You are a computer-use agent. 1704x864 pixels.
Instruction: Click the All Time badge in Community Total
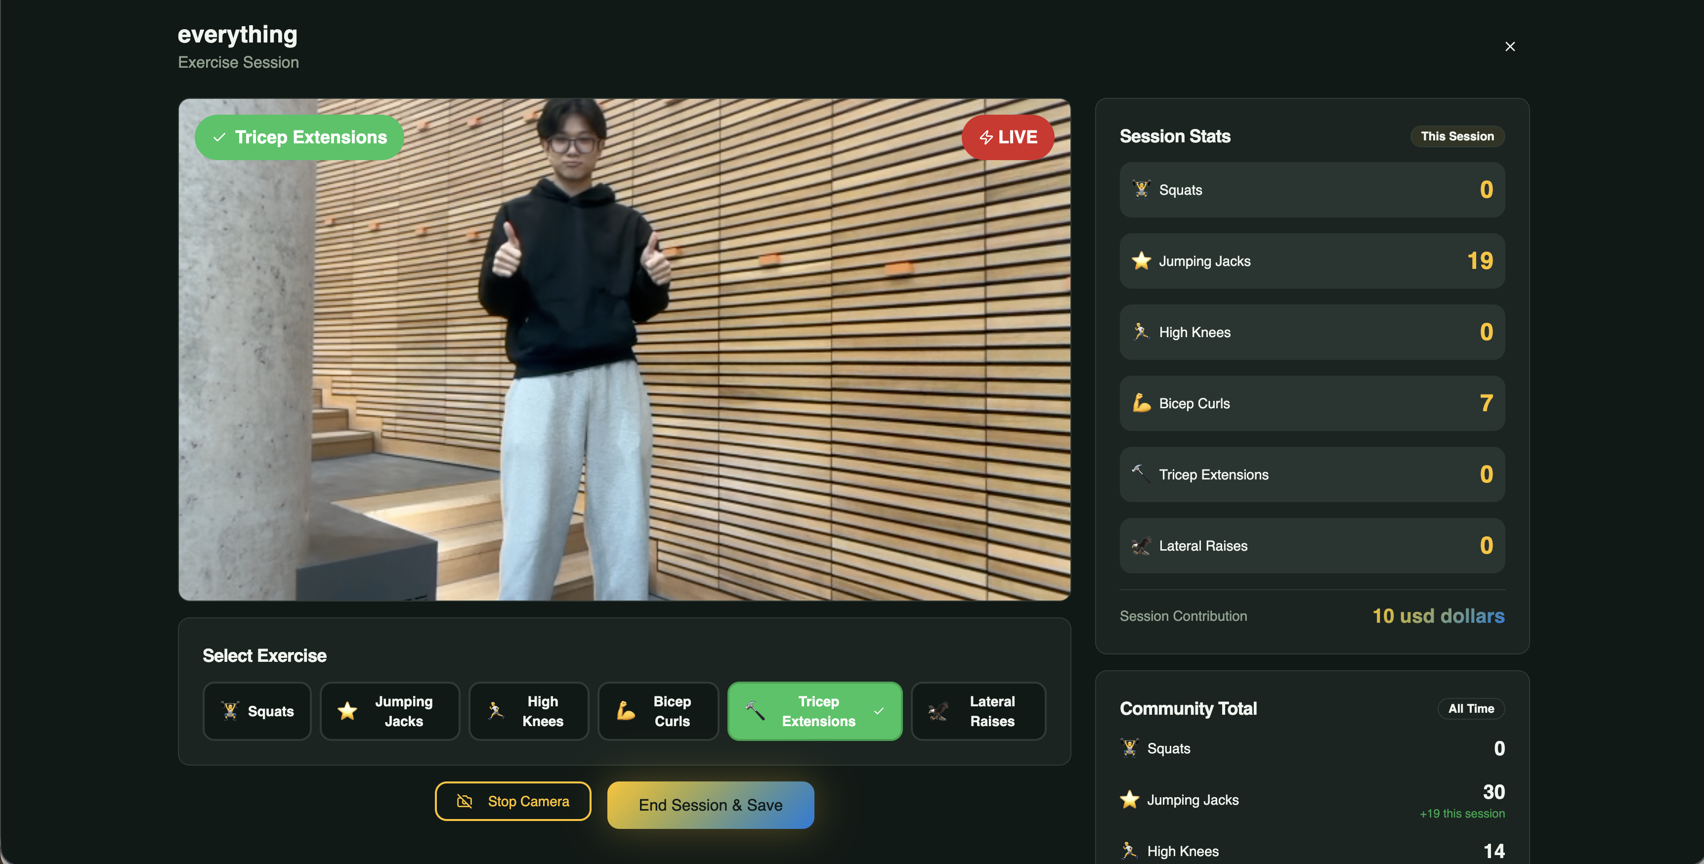pos(1471,708)
